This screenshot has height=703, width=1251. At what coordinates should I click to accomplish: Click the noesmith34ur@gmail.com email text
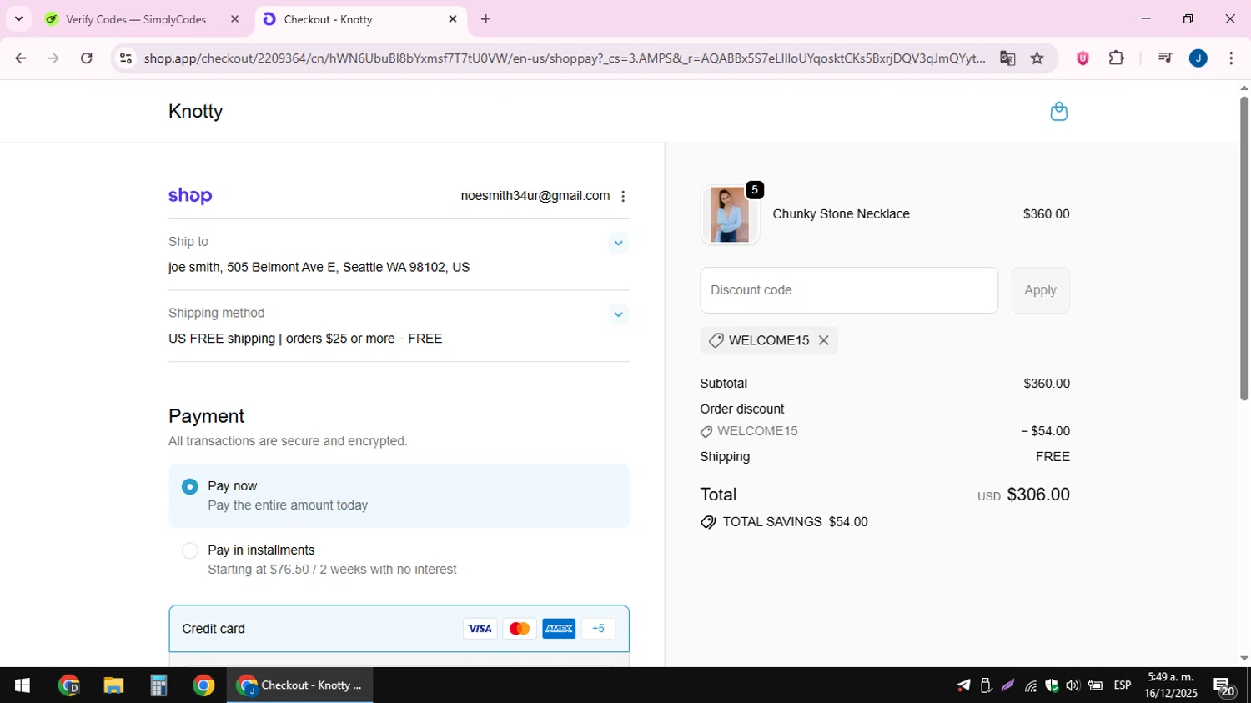(535, 196)
